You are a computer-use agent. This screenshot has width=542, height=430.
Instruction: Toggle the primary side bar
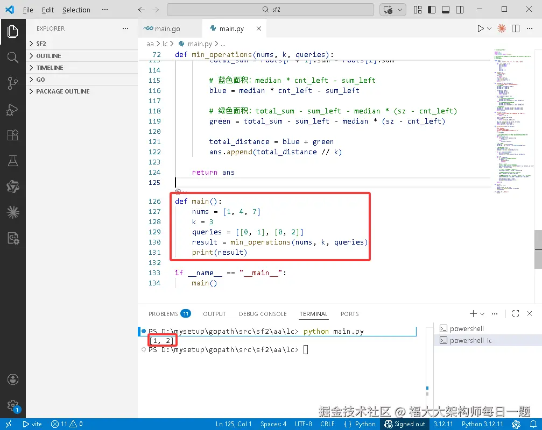coord(431,10)
